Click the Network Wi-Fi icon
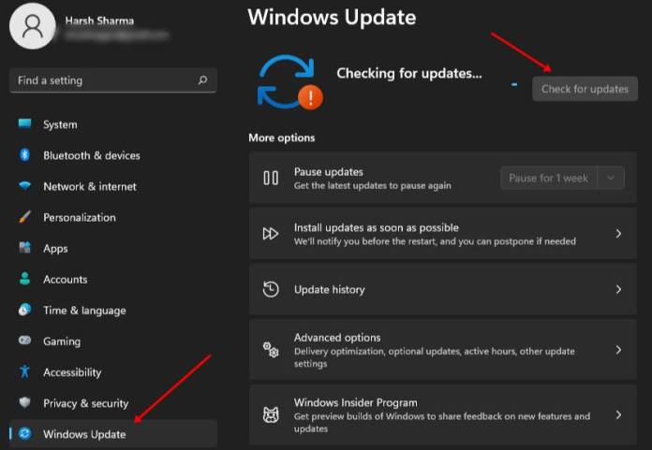The width and height of the screenshot is (652, 450). click(24, 185)
